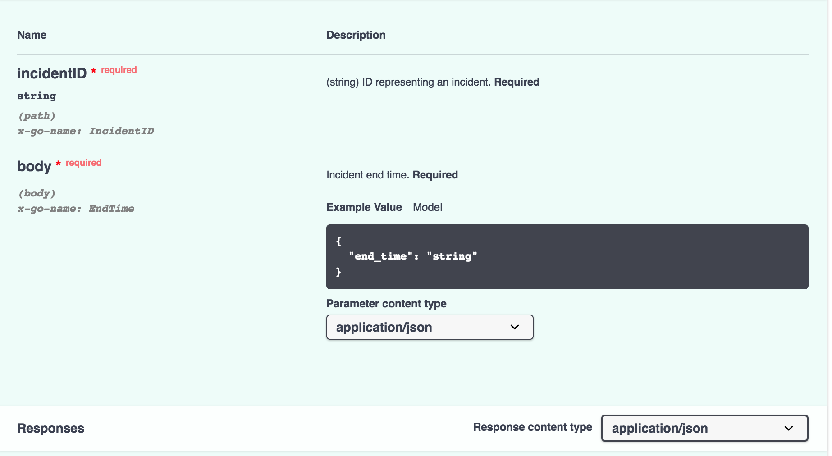Switch to the Model tab

427,207
